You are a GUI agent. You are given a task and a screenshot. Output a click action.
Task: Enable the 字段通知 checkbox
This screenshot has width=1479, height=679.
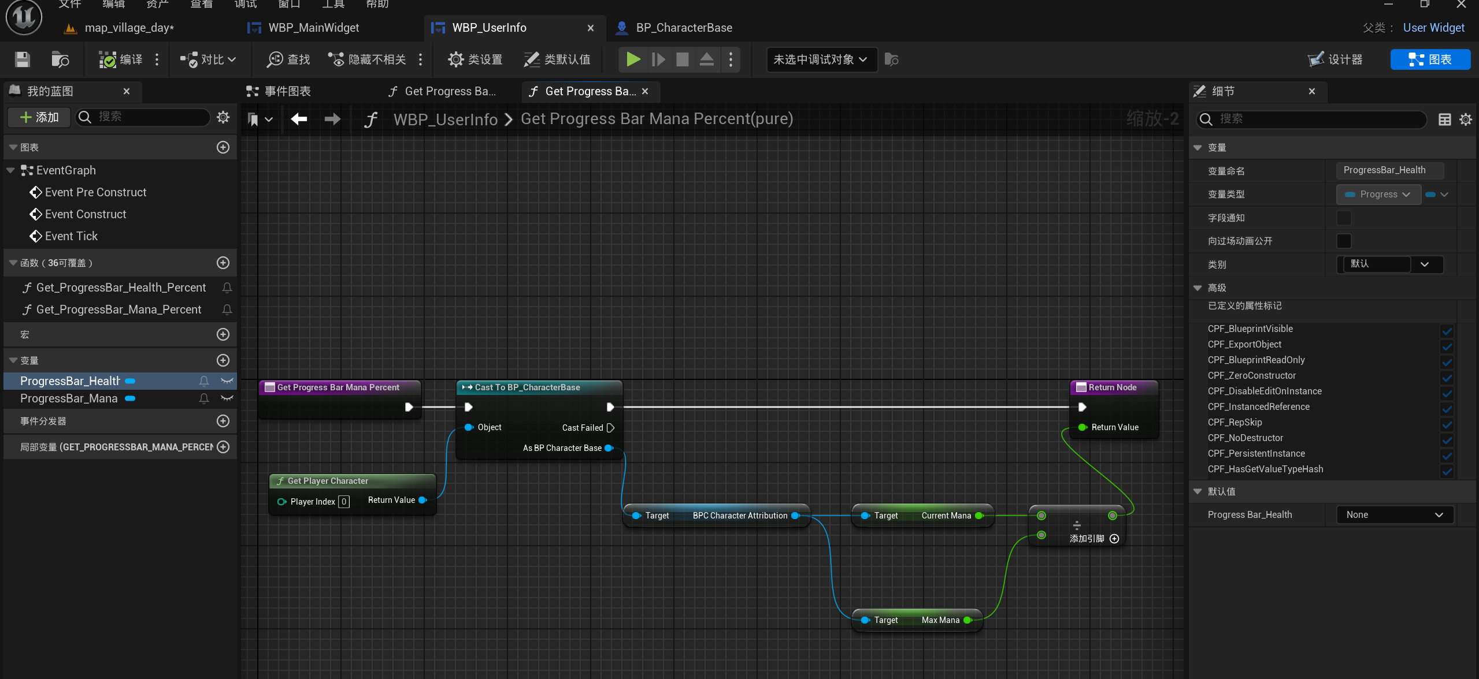click(x=1344, y=218)
